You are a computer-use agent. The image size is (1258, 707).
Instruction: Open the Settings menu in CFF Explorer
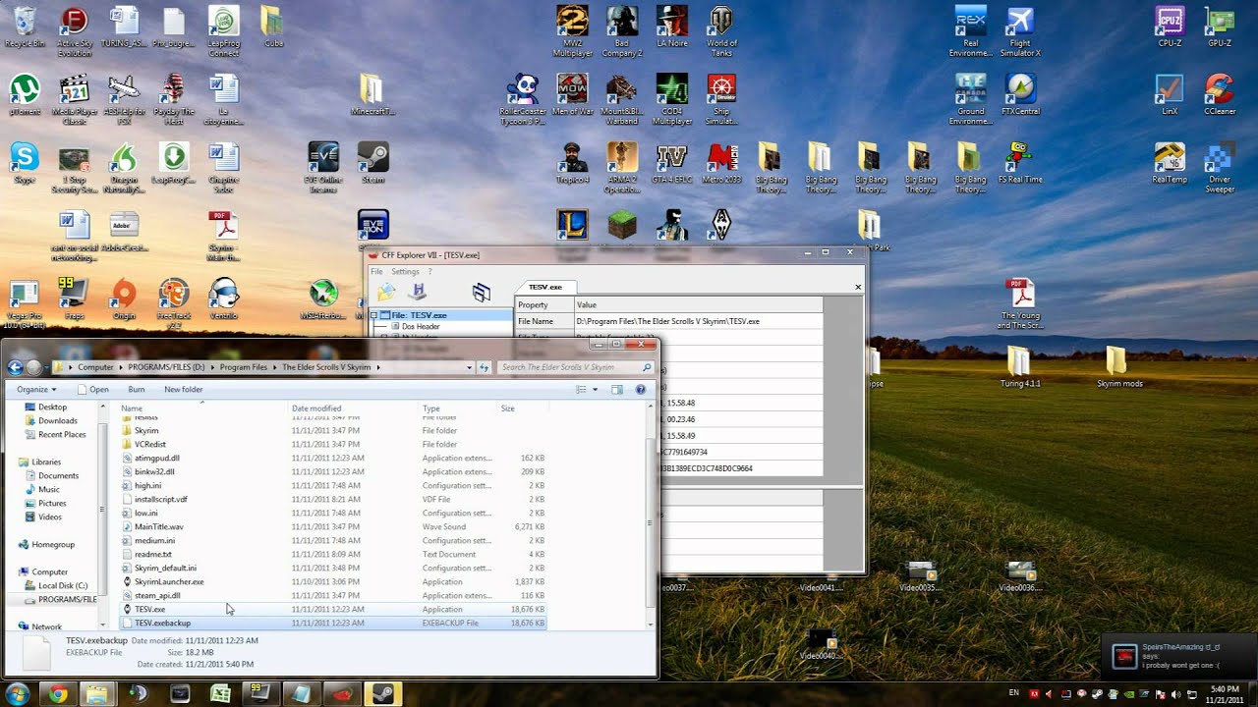coord(405,272)
